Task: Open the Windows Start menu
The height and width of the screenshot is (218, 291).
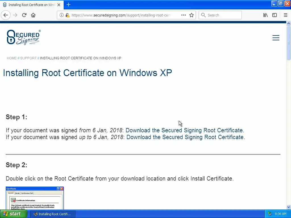Action: tap(14, 214)
